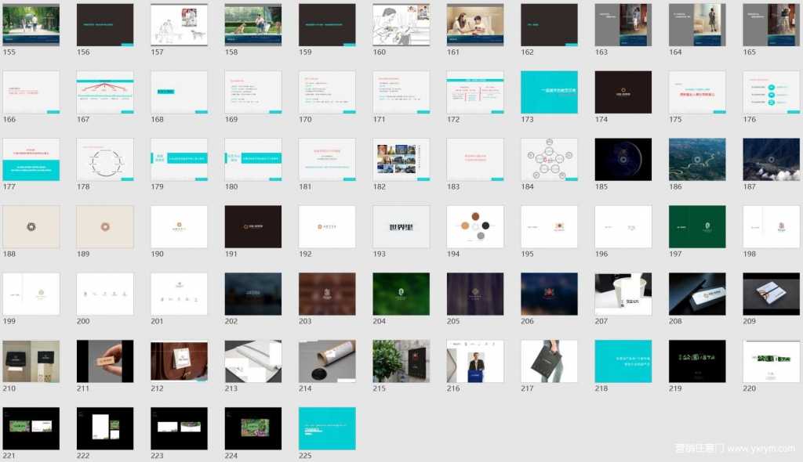Open slide 193 with the bold 世界里 text
The height and width of the screenshot is (462, 803).
pyautogui.click(x=401, y=227)
